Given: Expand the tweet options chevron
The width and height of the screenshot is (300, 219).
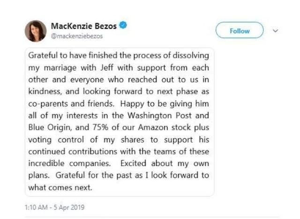Looking at the screenshot, I should [275, 30].
